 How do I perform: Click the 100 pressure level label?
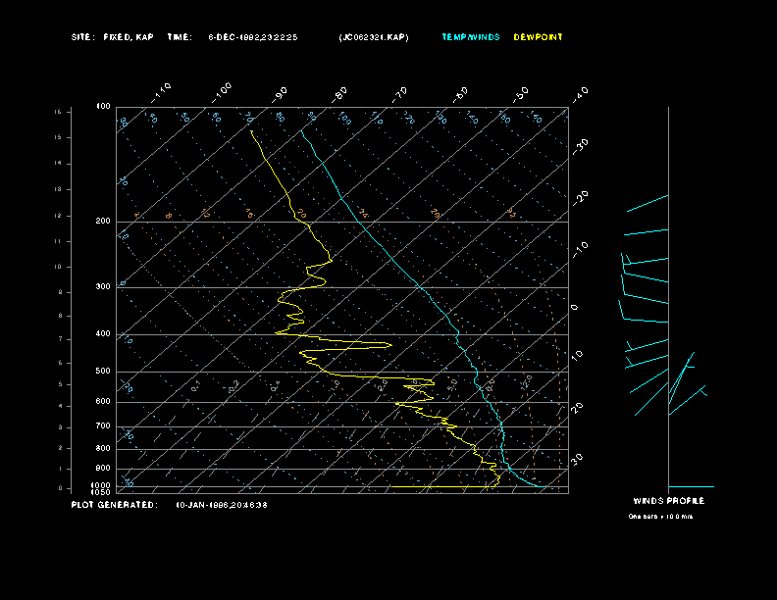tap(103, 107)
